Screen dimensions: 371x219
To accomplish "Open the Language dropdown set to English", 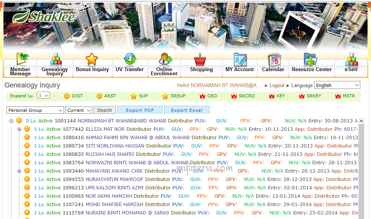I will click(x=337, y=85).
